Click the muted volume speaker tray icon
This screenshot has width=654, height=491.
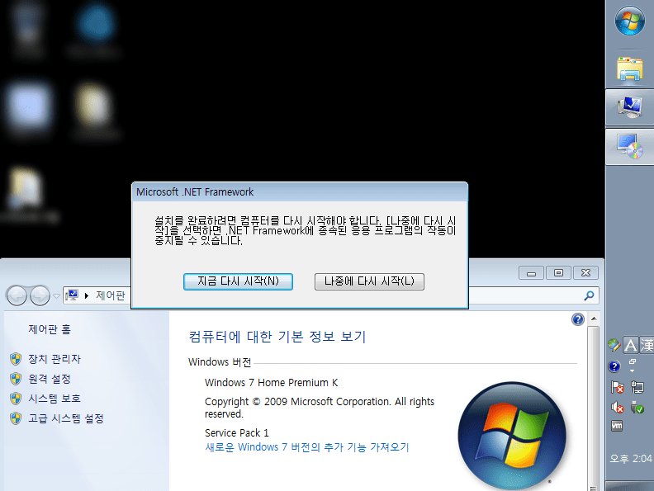[x=617, y=407]
